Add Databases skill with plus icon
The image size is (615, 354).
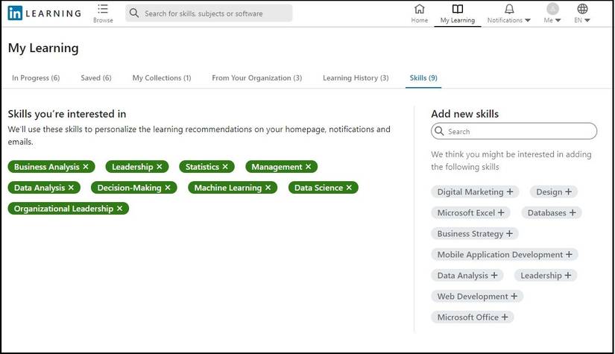tap(573, 212)
